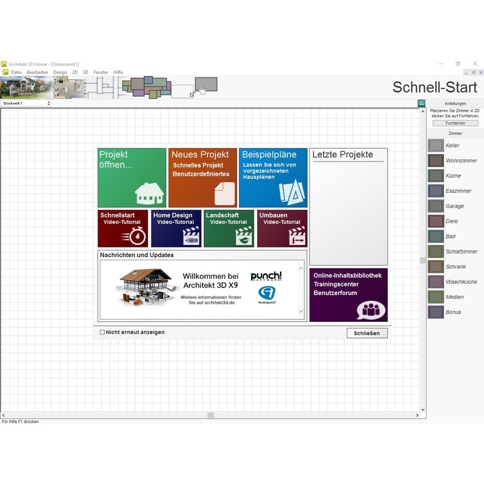Open the Datei menu
This screenshot has height=484, width=484.
(x=16, y=73)
